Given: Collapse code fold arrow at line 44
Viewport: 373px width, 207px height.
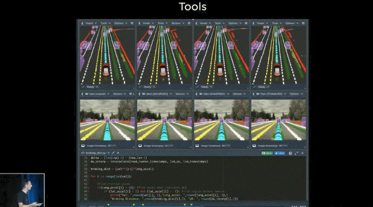Looking at the screenshot, I should (89, 191).
